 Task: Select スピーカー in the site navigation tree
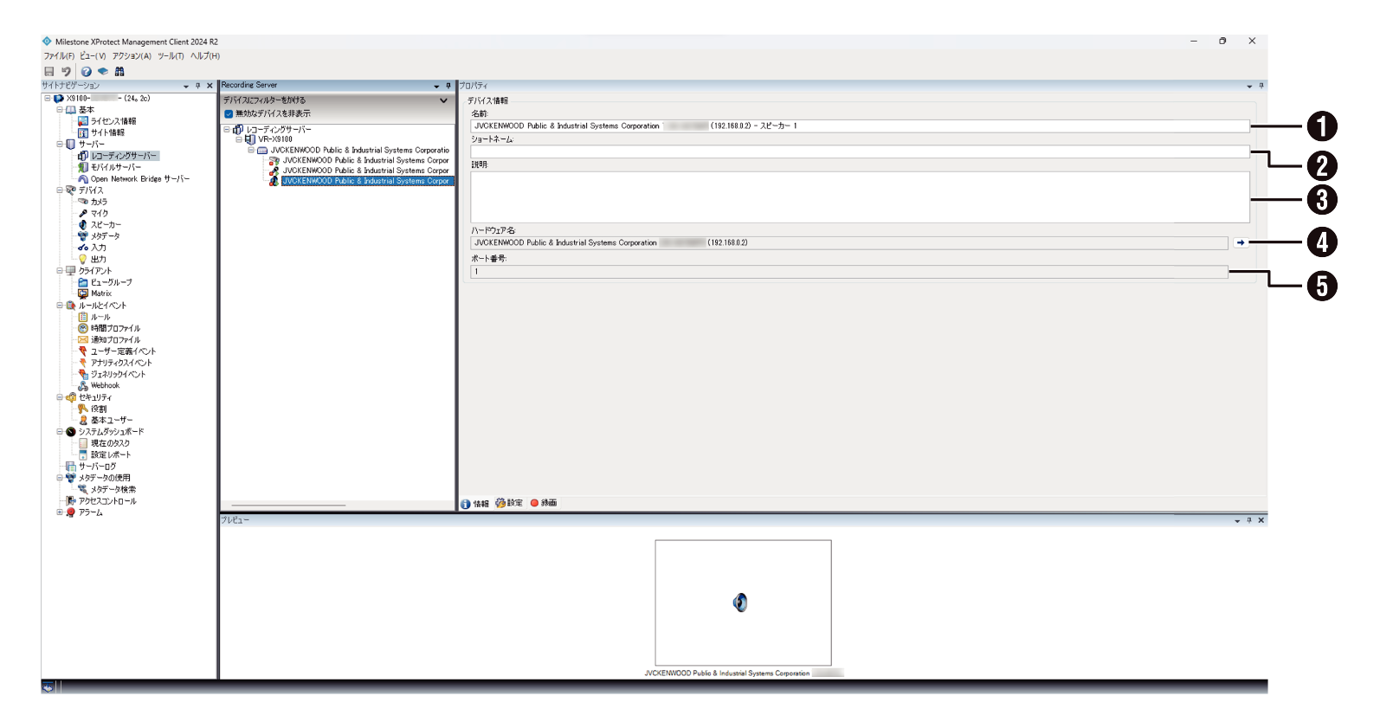tap(106, 225)
